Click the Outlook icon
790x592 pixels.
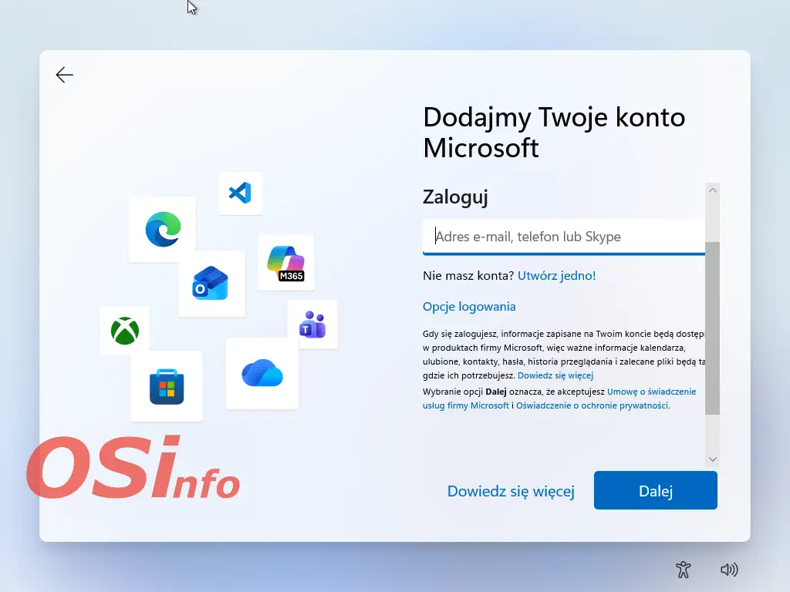[x=211, y=283]
